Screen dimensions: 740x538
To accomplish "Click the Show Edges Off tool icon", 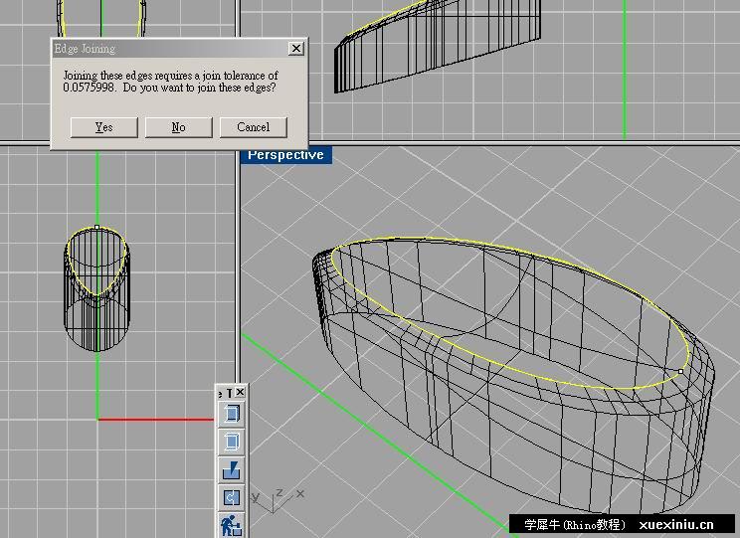I will tap(231, 443).
